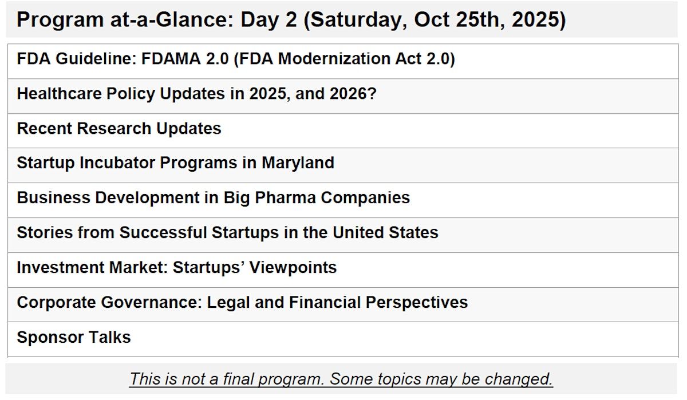Click Investment Market: Startups' Viewpoints row
The width and height of the screenshot is (687, 400).
coord(343,270)
